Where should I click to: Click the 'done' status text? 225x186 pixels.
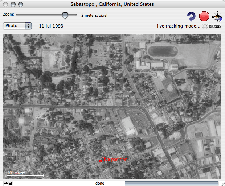point(100,183)
